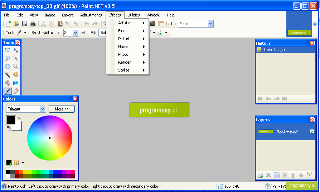This screenshot has width=320, height=192.
Task: Select the Move Selection tool
Action: [x=16, y=59]
